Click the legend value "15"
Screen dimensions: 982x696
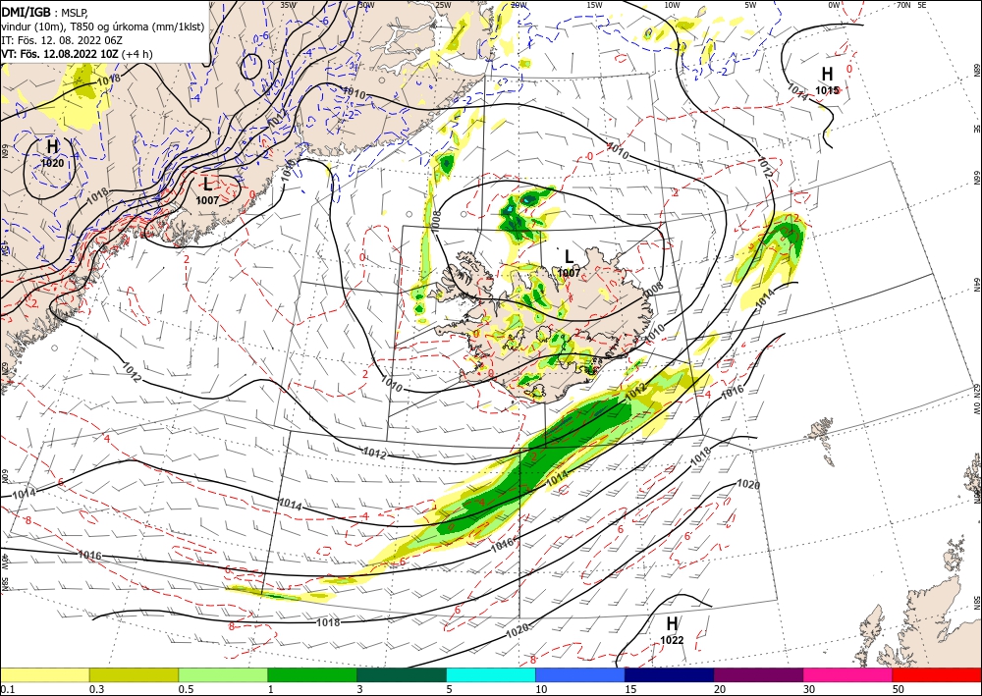click(631, 688)
